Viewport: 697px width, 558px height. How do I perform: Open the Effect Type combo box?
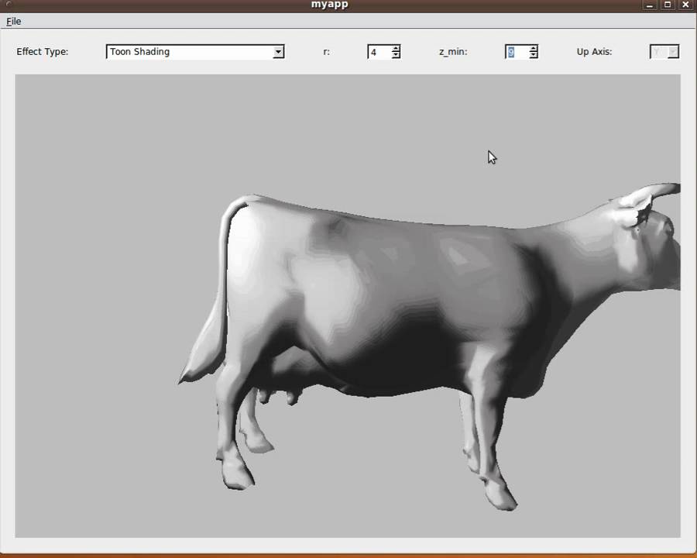[x=195, y=52]
